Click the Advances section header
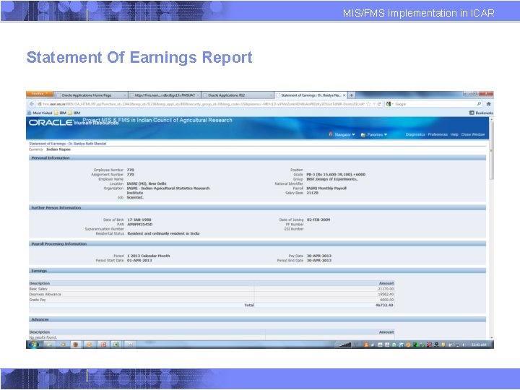 click(x=257, y=319)
